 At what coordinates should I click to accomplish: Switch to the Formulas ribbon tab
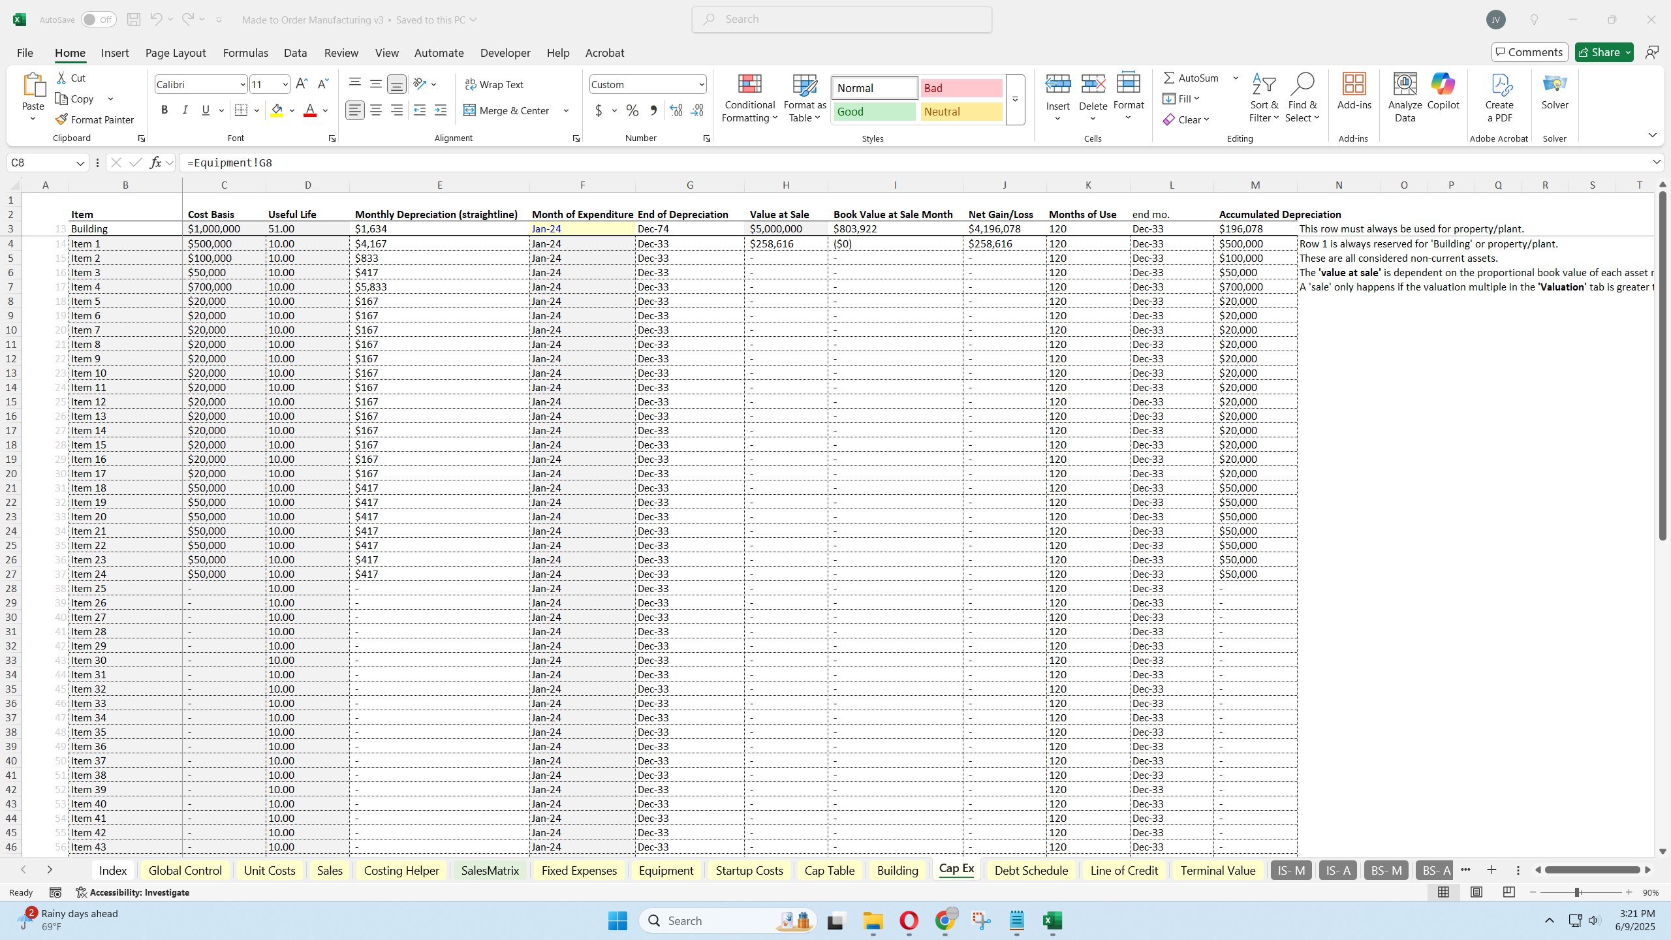click(245, 53)
